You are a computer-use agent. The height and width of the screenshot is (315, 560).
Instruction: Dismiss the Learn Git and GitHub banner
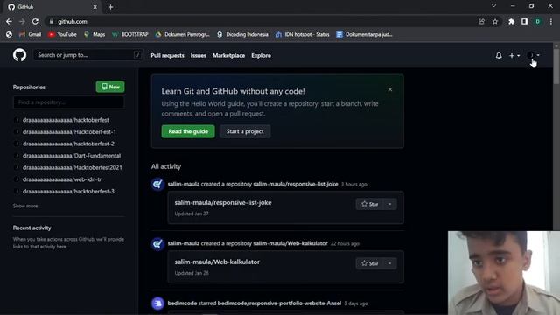coord(390,89)
